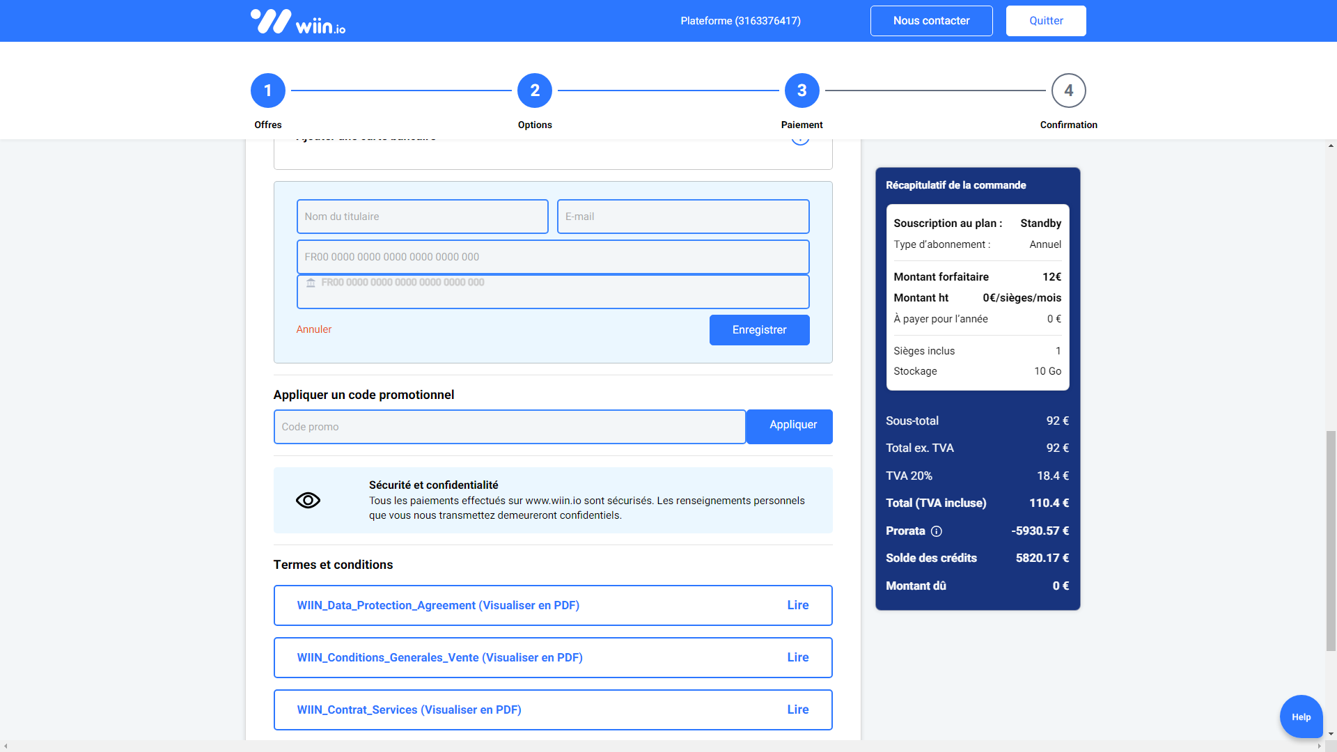Image resolution: width=1337 pixels, height=752 pixels.
Task: Click the bank icon in the IBAN field
Action: (311, 283)
